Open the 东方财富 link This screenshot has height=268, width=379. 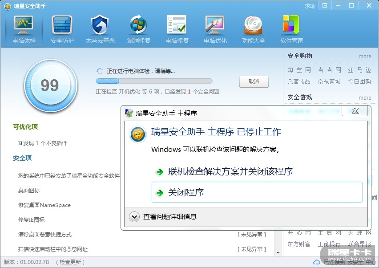[x=299, y=244]
